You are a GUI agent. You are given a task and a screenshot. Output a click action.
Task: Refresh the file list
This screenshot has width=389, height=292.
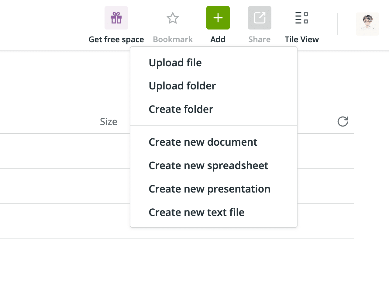point(343,122)
